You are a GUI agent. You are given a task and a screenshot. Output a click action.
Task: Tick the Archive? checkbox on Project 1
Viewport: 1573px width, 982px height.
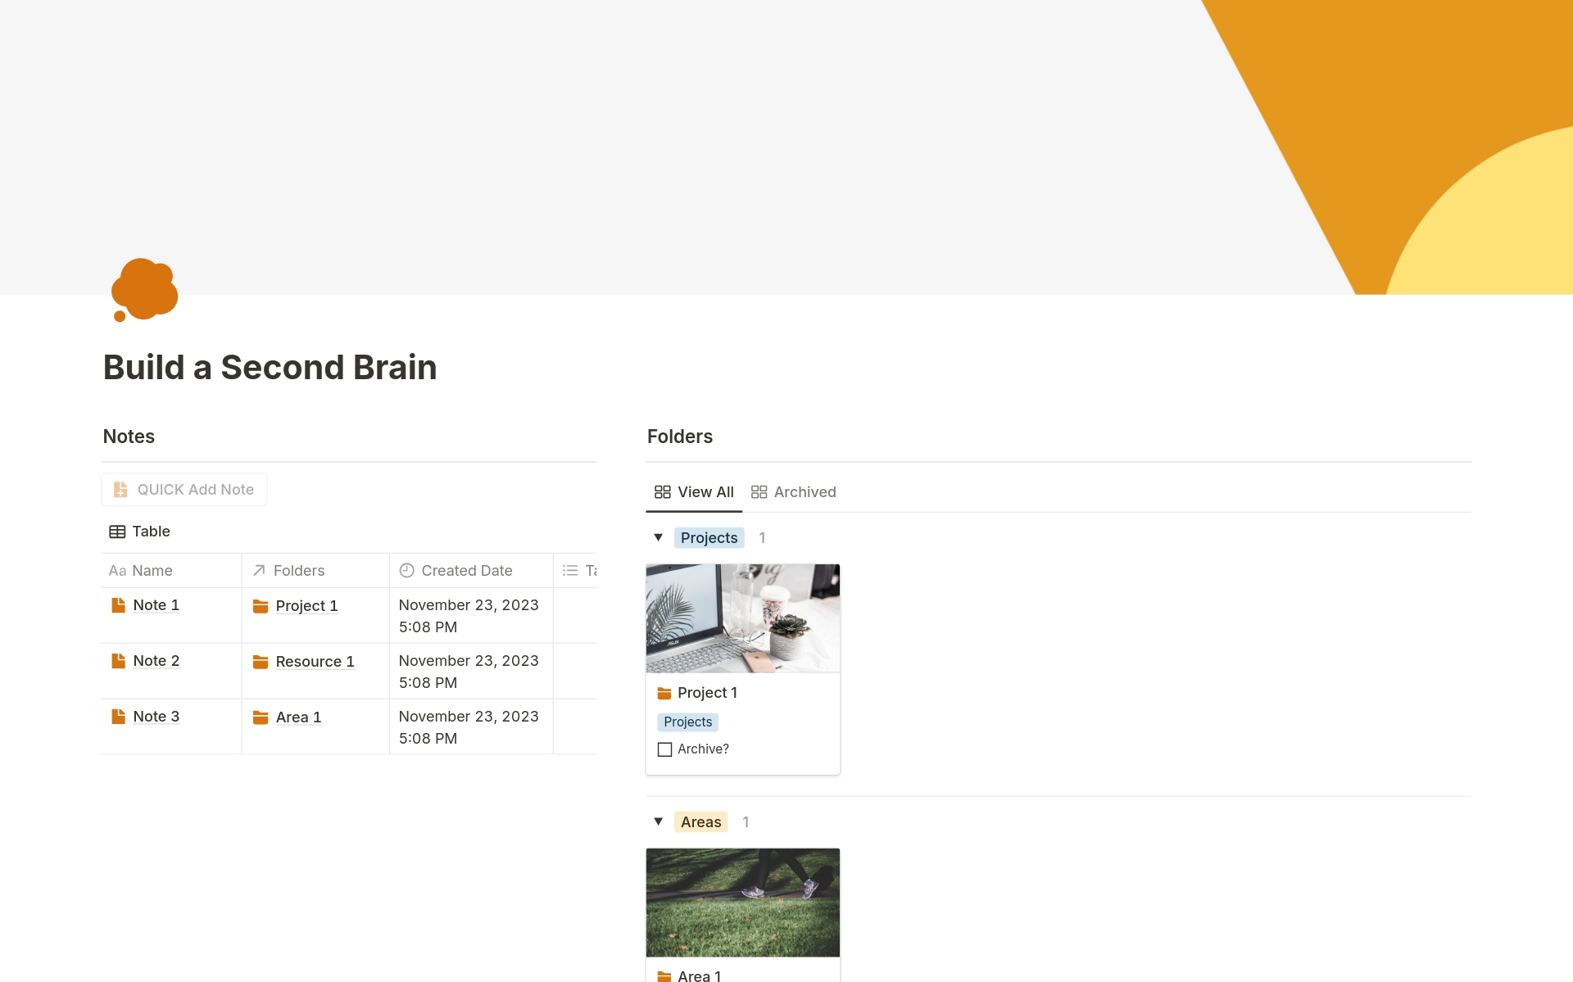click(x=664, y=749)
